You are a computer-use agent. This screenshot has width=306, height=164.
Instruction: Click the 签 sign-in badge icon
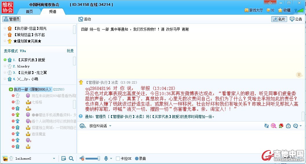click(x=299, y=75)
